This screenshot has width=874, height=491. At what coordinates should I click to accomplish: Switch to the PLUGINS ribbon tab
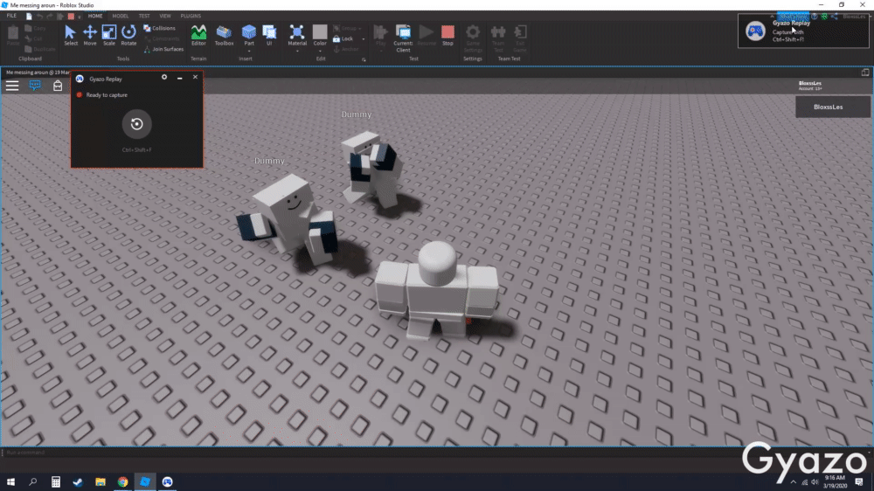click(x=191, y=16)
